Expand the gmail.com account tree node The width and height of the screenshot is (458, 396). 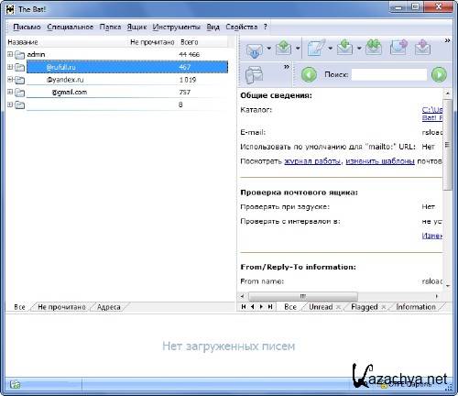click(x=10, y=92)
